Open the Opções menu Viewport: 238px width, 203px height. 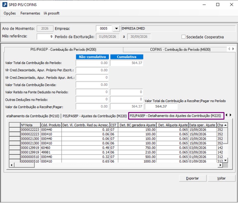pyautogui.click(x=10, y=13)
